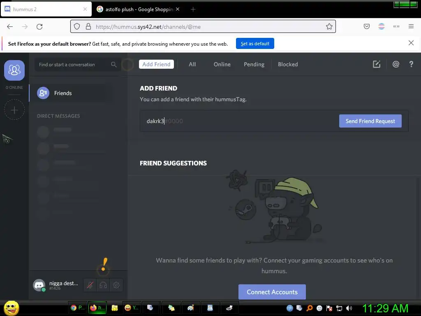Screen dimensions: 421x316
Task: Click the tracking protection shield icon
Action: [x=77, y=27]
